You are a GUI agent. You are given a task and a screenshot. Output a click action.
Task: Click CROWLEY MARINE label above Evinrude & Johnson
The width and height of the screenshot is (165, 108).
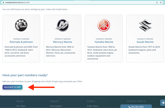(21, 39)
